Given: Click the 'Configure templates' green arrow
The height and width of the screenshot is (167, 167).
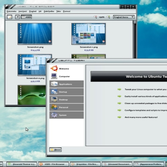Looking at the screenshot, I should 119,110.
